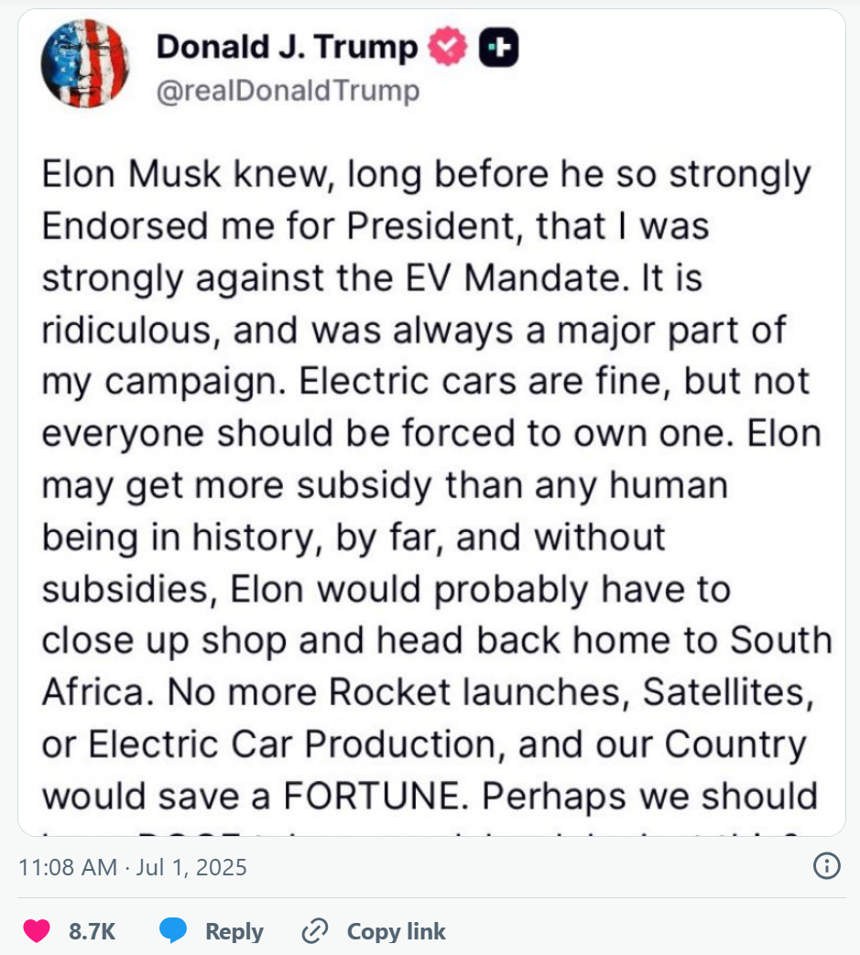Open the 11:08 AM timestamp

(68, 867)
